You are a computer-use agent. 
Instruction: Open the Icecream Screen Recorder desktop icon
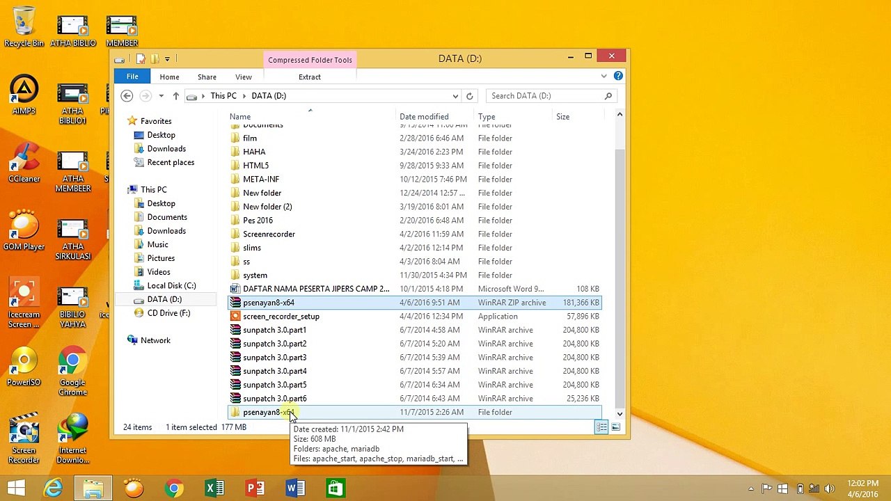(x=24, y=303)
